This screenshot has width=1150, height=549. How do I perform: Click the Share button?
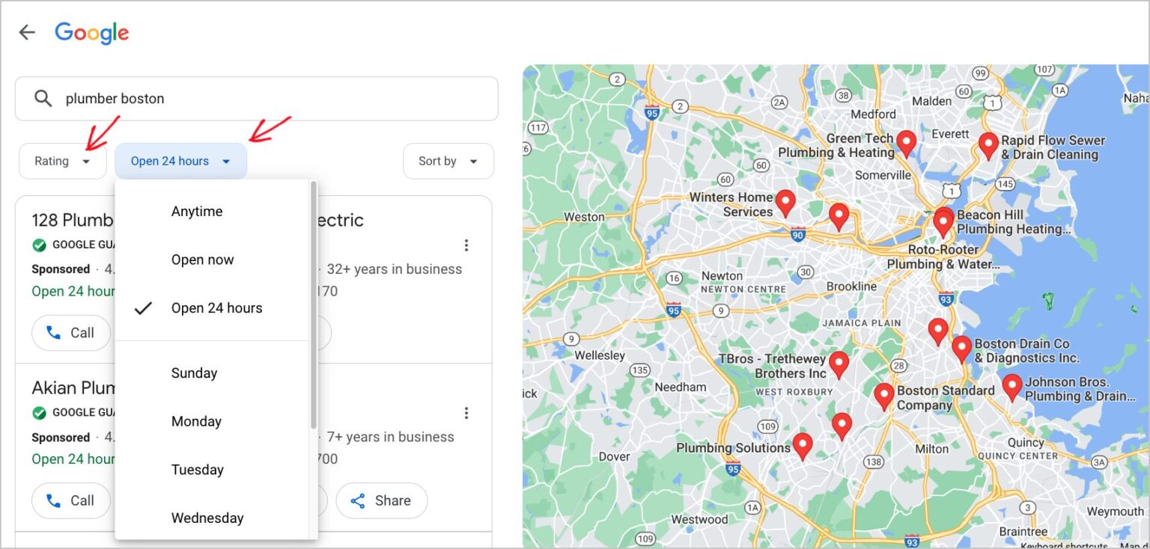click(382, 500)
